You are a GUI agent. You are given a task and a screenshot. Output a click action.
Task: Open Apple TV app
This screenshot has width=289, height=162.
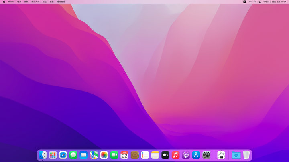point(165,155)
